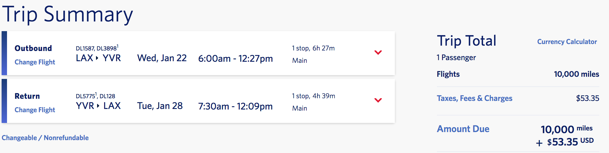Click the return date Tue, Jan 28

pyautogui.click(x=160, y=106)
